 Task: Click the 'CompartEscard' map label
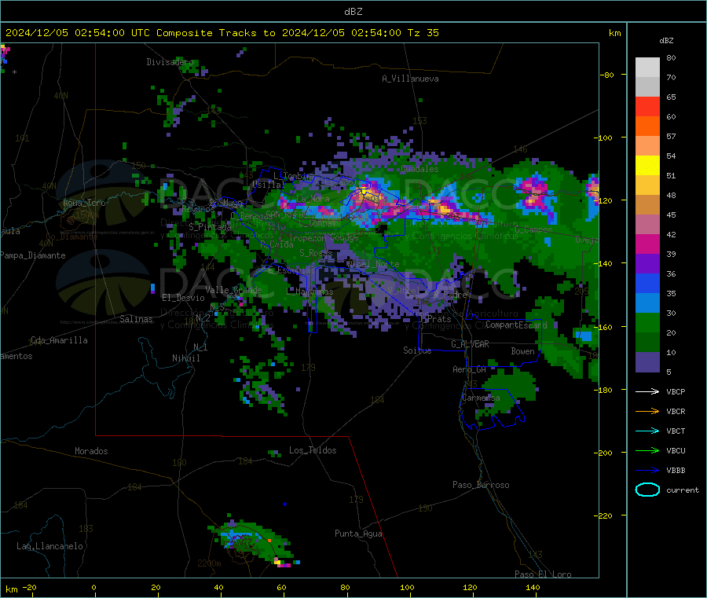click(516, 325)
